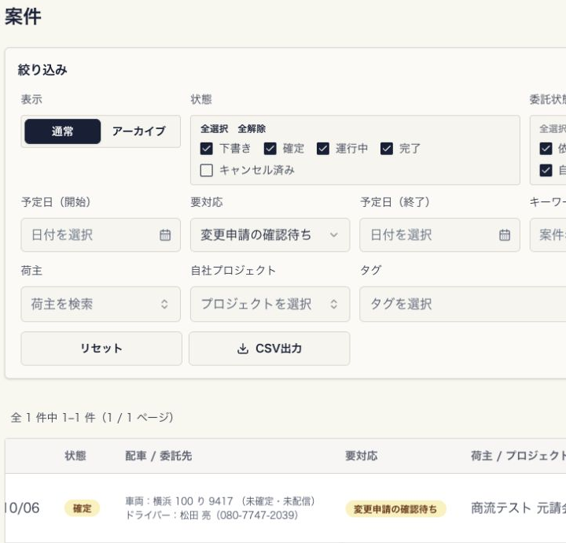This screenshot has height=543, width=566.
Task: Check the キャンセル済み checkbox
Action: pos(207,170)
